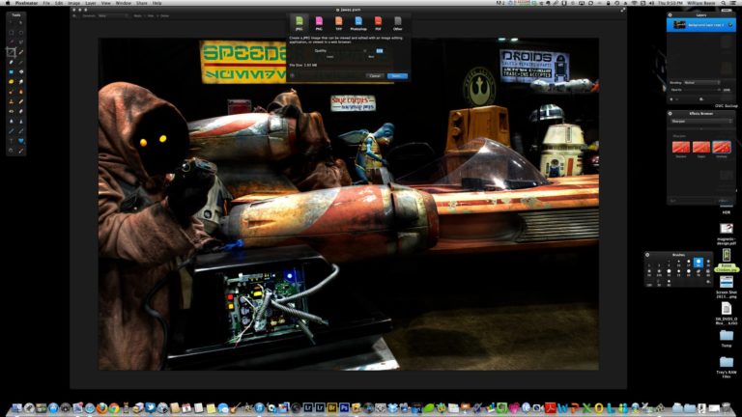Image resolution: width=742 pixels, height=417 pixels.
Task: Select magnetic-design.pdf on the desktop
Action: click(727, 233)
